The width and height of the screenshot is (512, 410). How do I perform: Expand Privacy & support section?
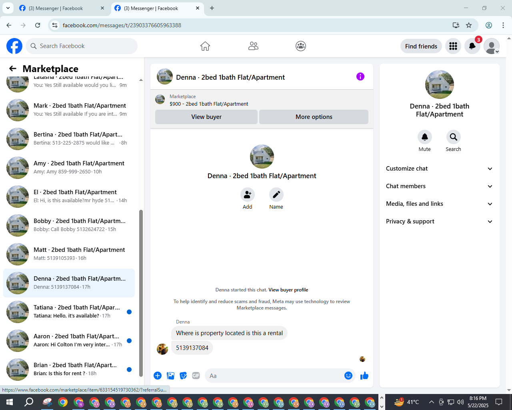[x=439, y=221]
